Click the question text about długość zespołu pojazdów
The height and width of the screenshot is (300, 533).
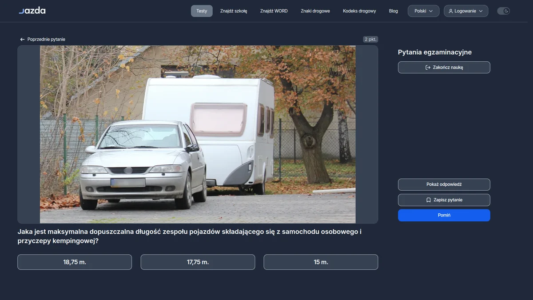[x=190, y=236]
